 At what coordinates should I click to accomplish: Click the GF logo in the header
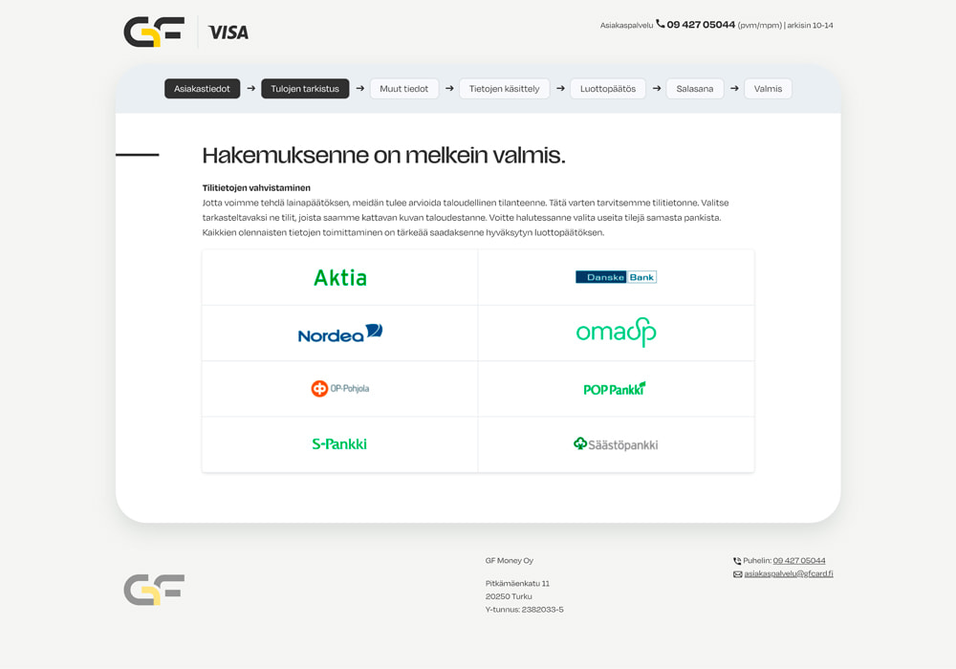tap(154, 32)
